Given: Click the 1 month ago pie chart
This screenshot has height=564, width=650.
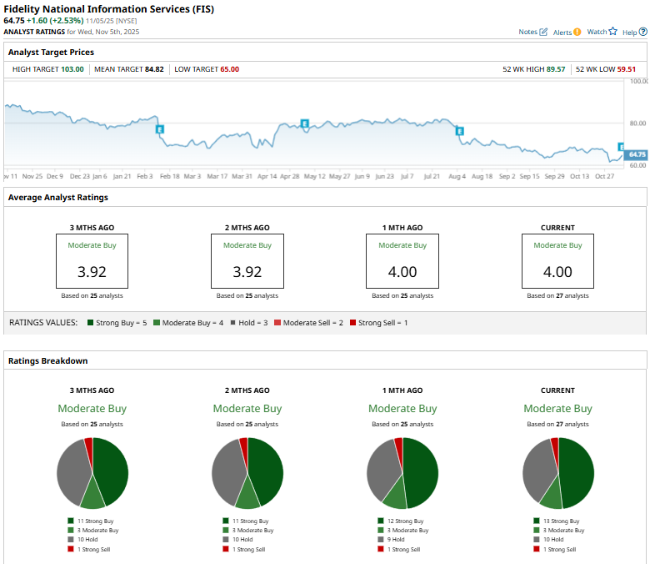Looking at the screenshot, I should (x=402, y=472).
